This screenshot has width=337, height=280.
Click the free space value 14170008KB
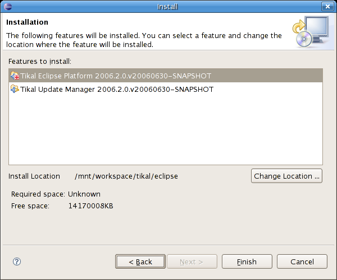click(x=90, y=206)
